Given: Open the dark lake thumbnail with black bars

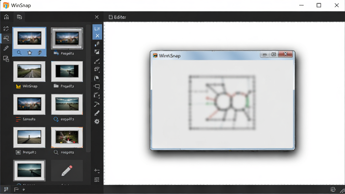Looking at the screenshot, I should [x=67, y=71].
